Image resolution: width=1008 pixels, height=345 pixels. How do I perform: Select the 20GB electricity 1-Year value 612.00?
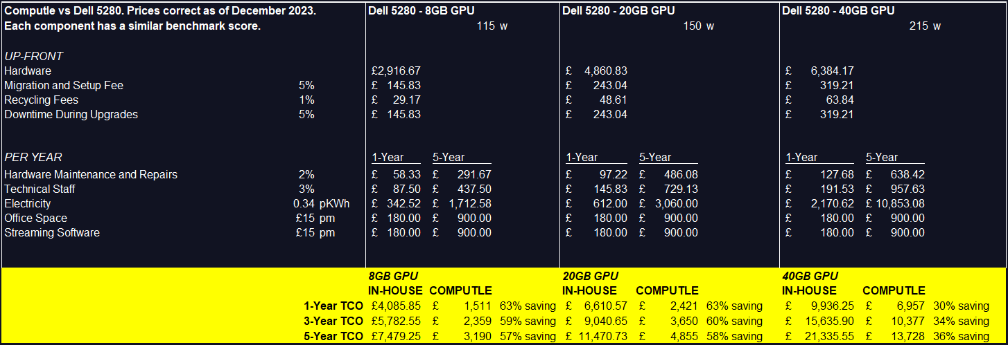[610, 203]
